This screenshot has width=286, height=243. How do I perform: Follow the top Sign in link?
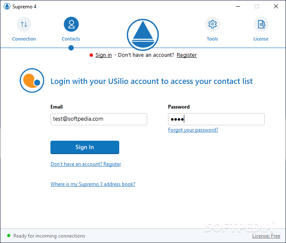(103, 55)
